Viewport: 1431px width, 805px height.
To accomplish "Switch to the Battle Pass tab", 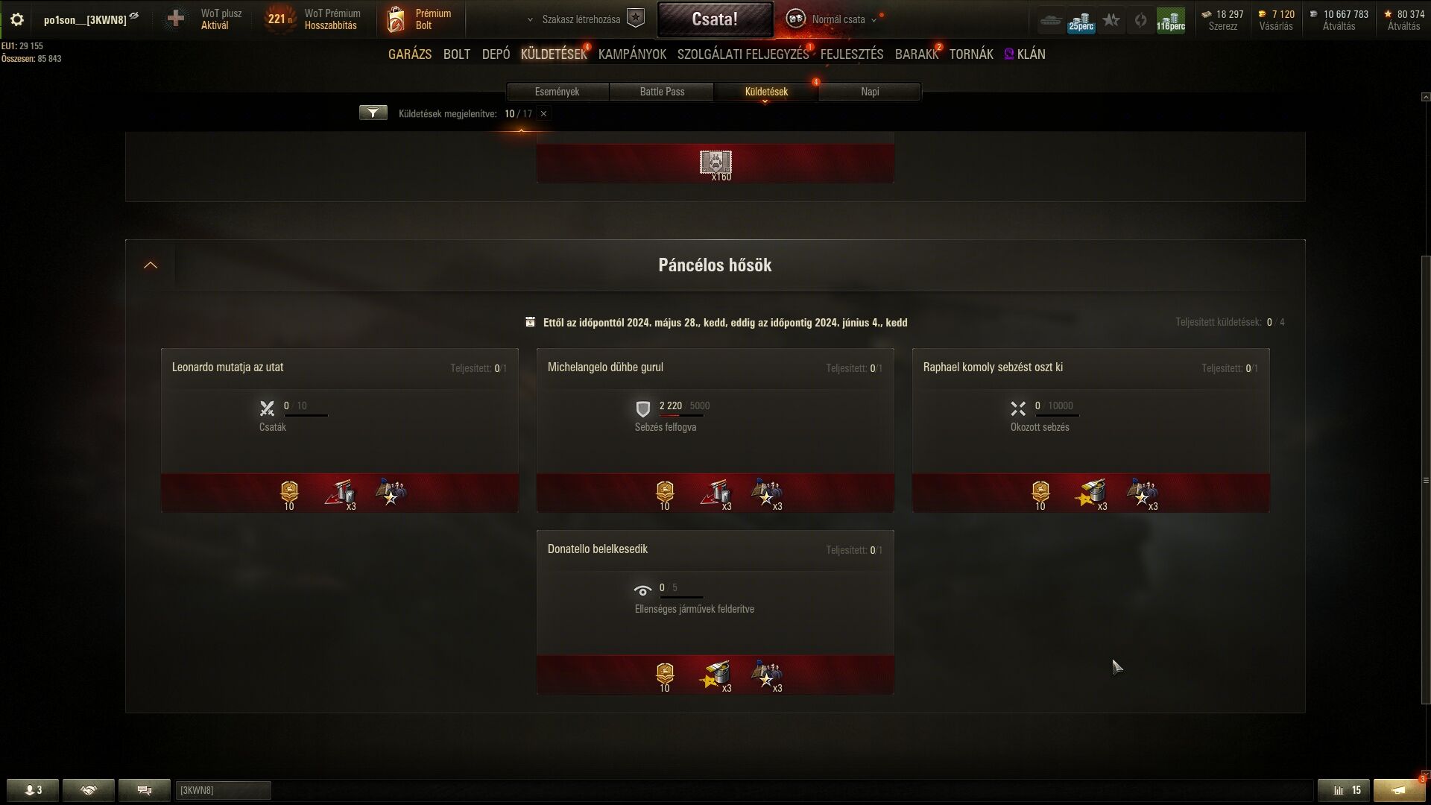I will coord(662,92).
